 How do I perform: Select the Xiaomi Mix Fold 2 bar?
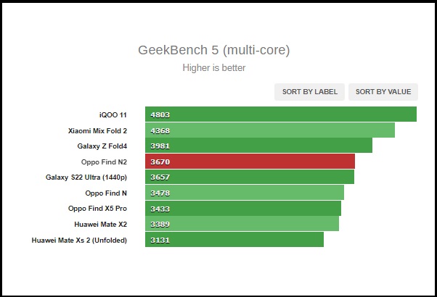269,130
